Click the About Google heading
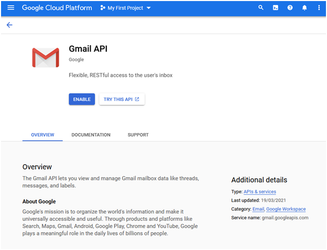 tap(39, 201)
